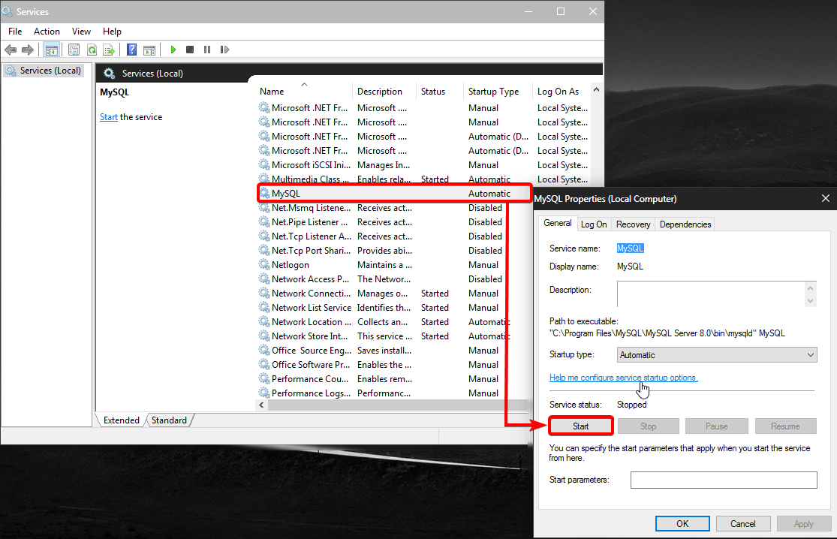Sort services by the Name column header
The image size is (837, 539).
click(304, 92)
